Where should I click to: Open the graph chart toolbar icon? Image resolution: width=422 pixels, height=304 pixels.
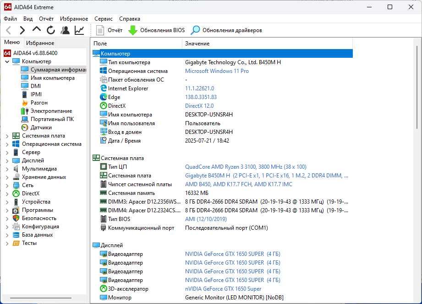click(79, 30)
